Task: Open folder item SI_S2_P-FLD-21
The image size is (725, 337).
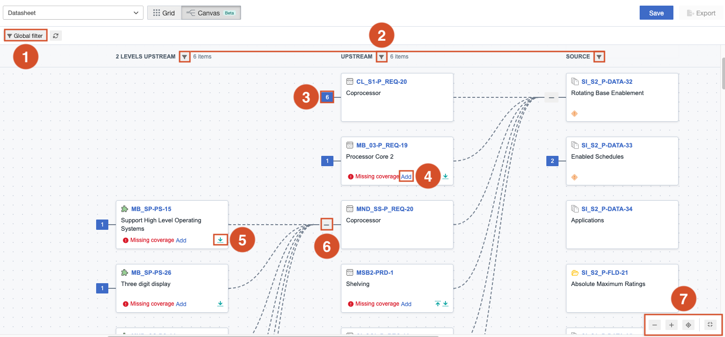Action: tap(605, 272)
